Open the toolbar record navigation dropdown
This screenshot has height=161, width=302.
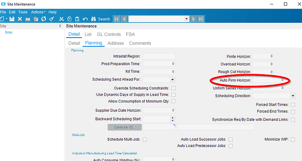pyautogui.click(x=186, y=19)
